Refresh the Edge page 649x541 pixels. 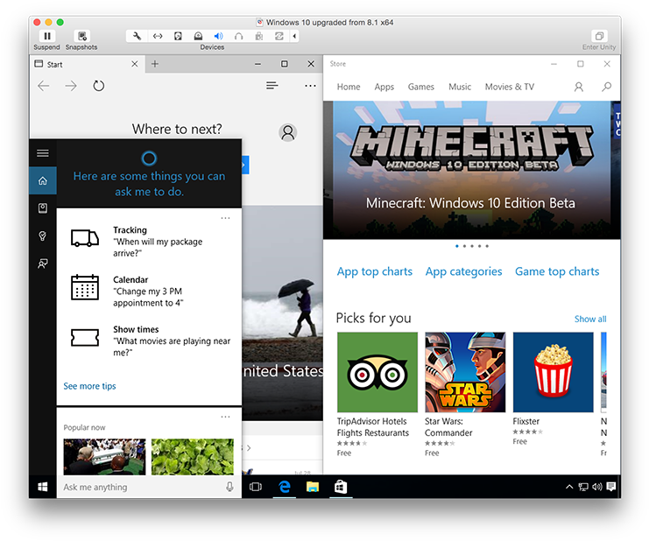click(98, 86)
